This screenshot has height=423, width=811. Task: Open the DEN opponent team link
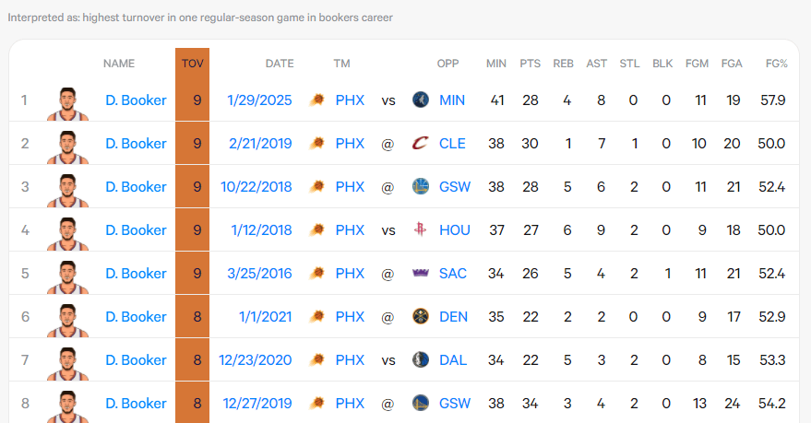pyautogui.click(x=453, y=317)
